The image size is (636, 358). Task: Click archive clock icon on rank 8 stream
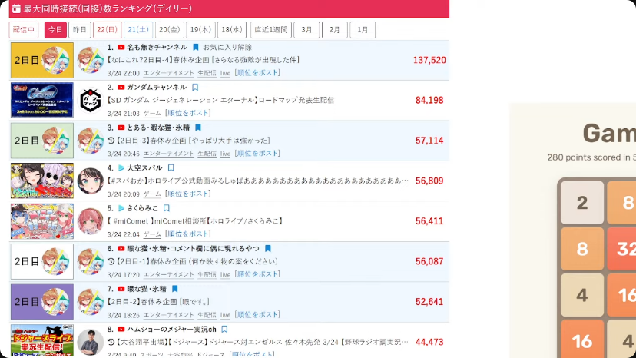(x=111, y=342)
